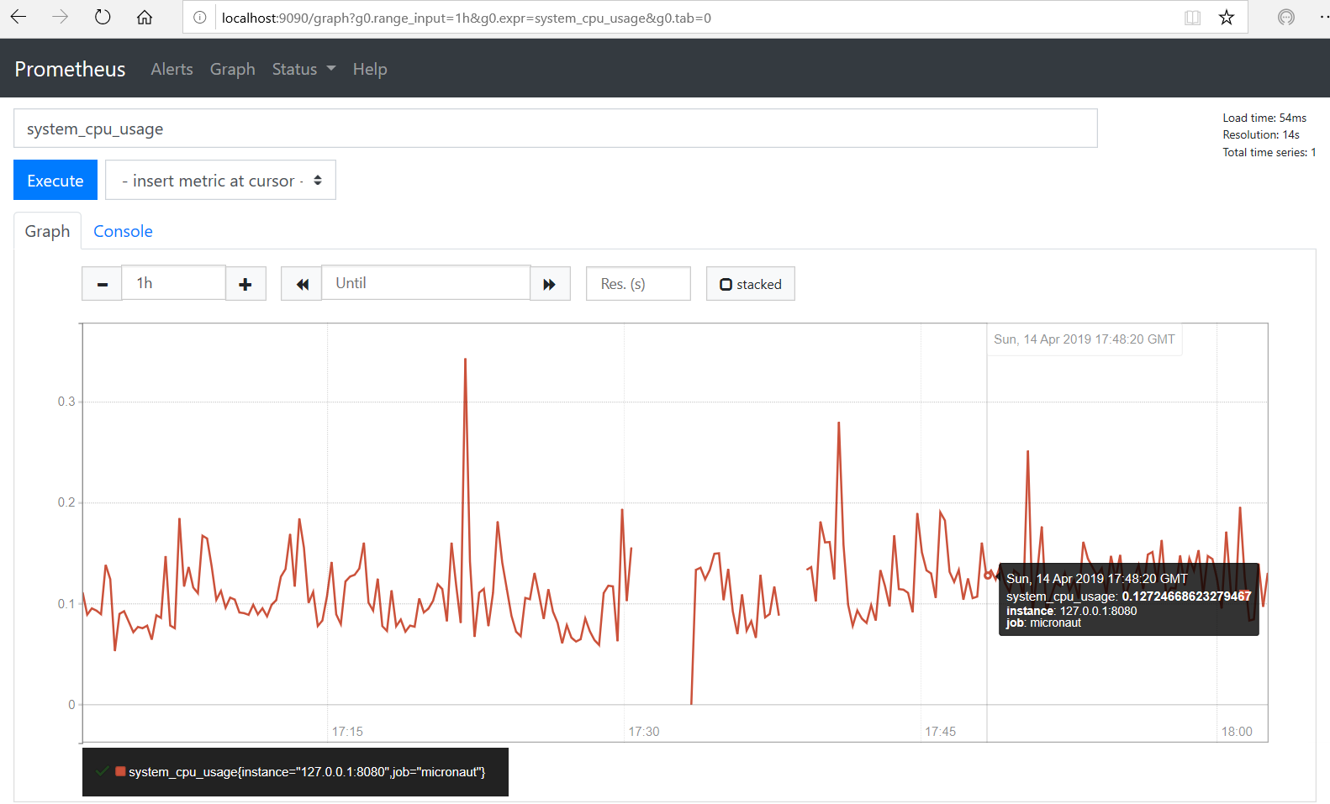Increase time range with plus button
The height and width of the screenshot is (804, 1330).
click(245, 284)
